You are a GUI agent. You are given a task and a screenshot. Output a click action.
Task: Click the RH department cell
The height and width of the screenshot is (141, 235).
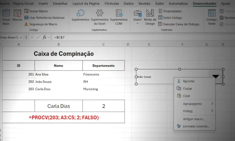tap(104, 82)
